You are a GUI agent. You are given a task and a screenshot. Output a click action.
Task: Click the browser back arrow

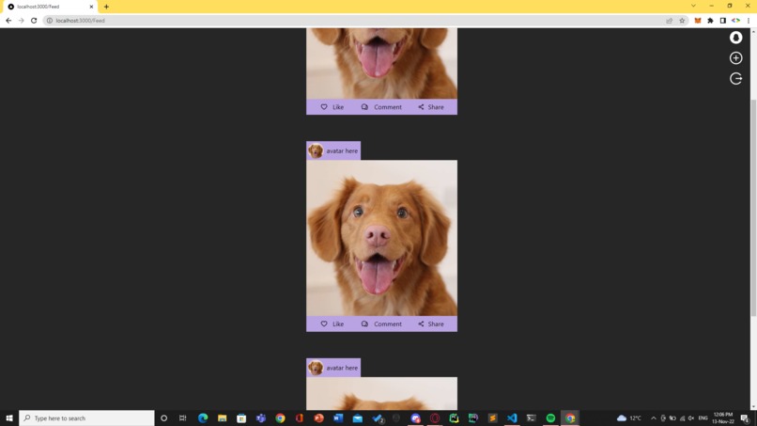click(x=8, y=21)
